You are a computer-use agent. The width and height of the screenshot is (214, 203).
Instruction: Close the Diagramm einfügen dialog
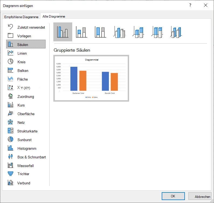206,5
